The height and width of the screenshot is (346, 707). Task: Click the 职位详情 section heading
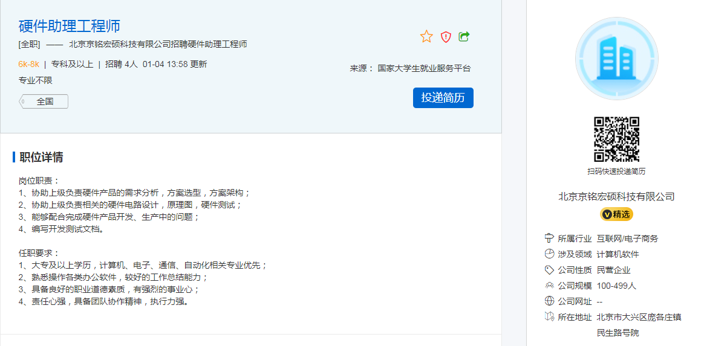[41, 157]
